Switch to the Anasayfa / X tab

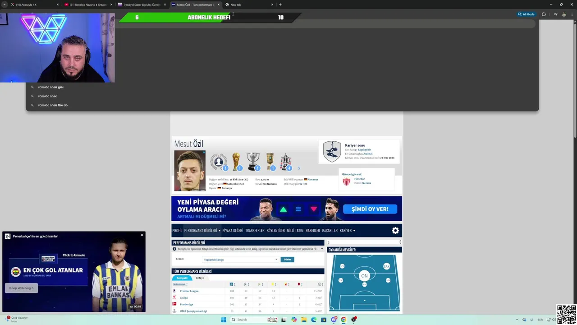click(x=34, y=5)
